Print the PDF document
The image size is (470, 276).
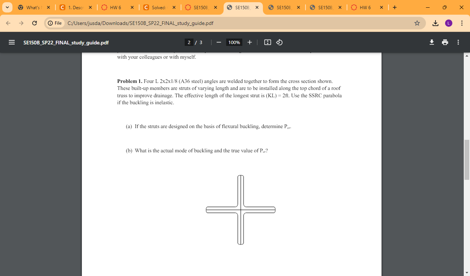(445, 42)
